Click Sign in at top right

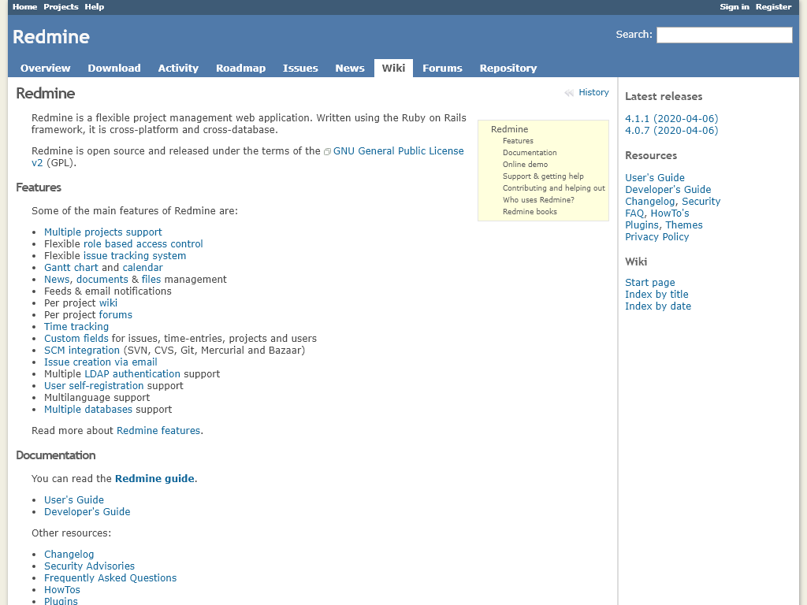click(734, 6)
